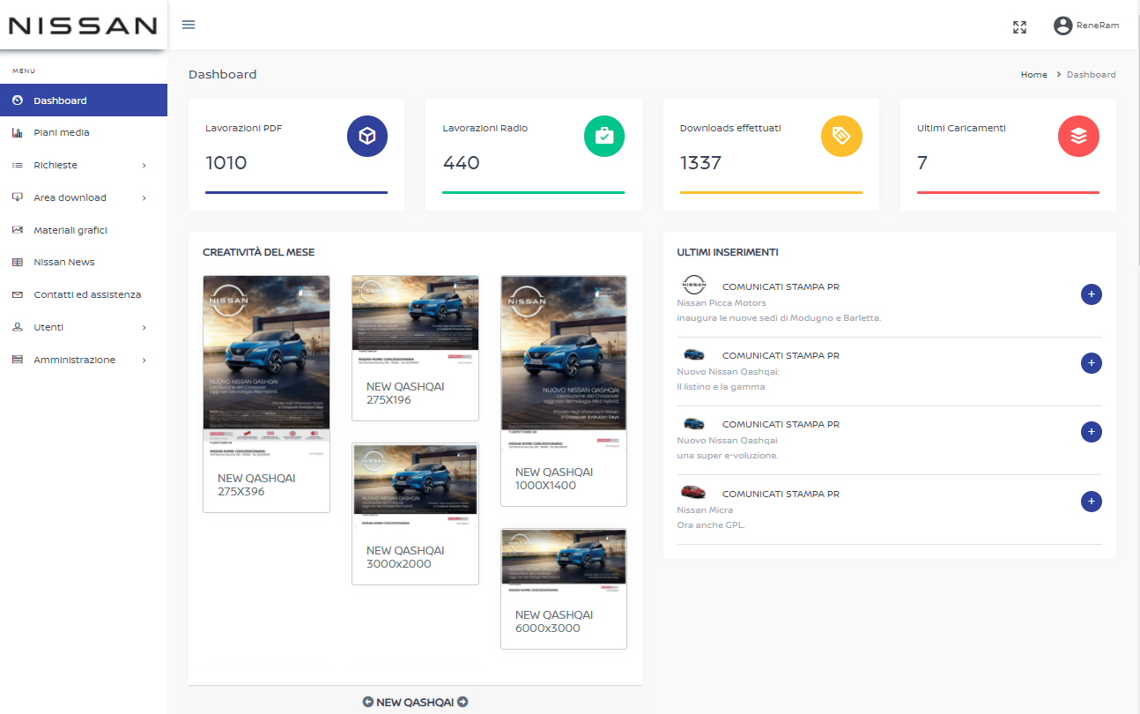Viewport: 1140px width, 714px height.
Task: Click the red layers Ultimi Caricamenti icon
Action: [x=1078, y=137]
